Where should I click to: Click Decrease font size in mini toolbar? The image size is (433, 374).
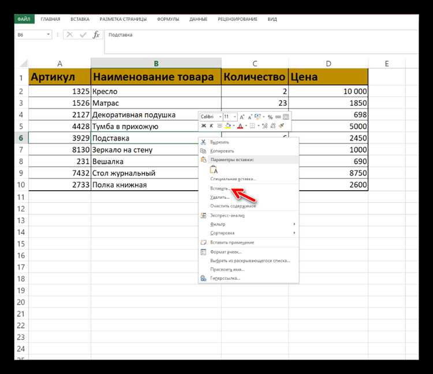pyautogui.click(x=250, y=117)
